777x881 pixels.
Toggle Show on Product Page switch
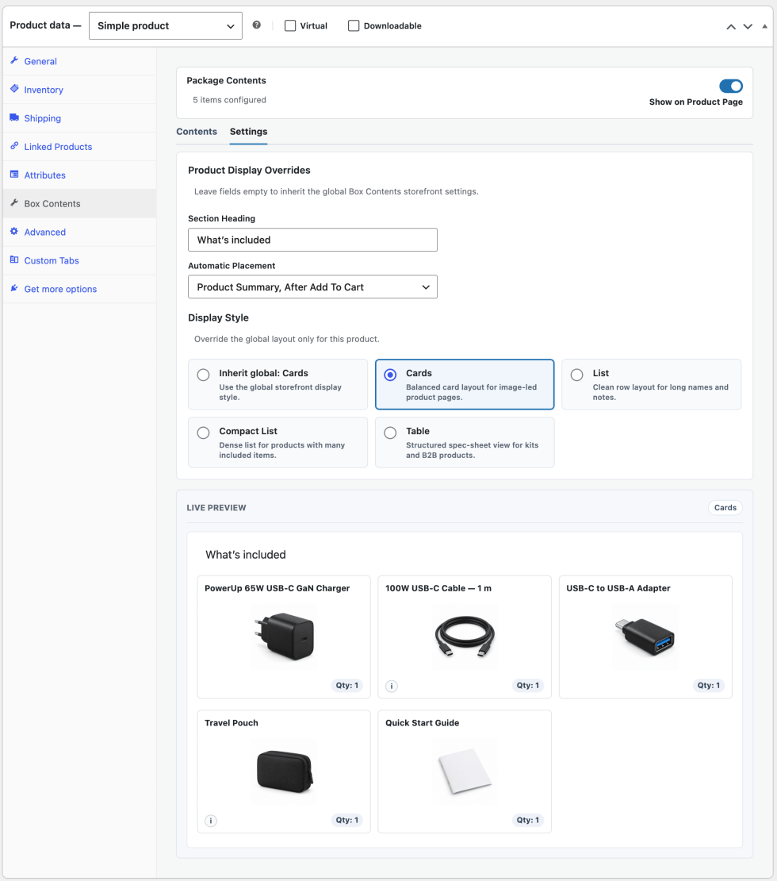pos(731,86)
